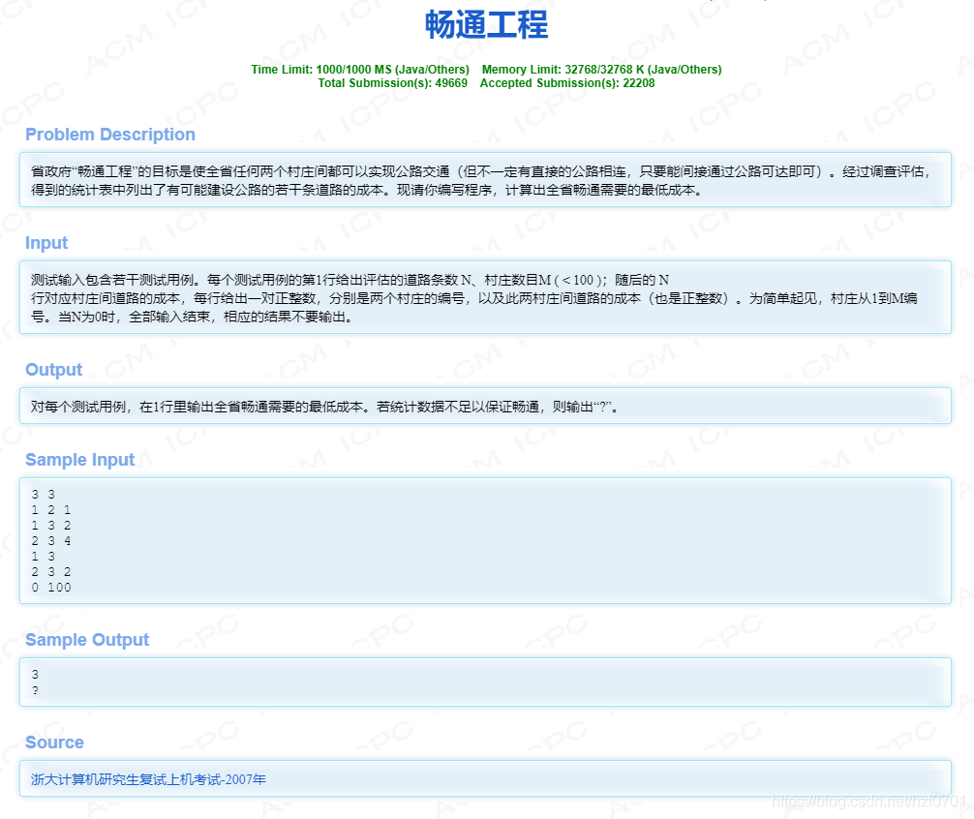Click the Output section heading
The image size is (974, 819).
pos(53,370)
